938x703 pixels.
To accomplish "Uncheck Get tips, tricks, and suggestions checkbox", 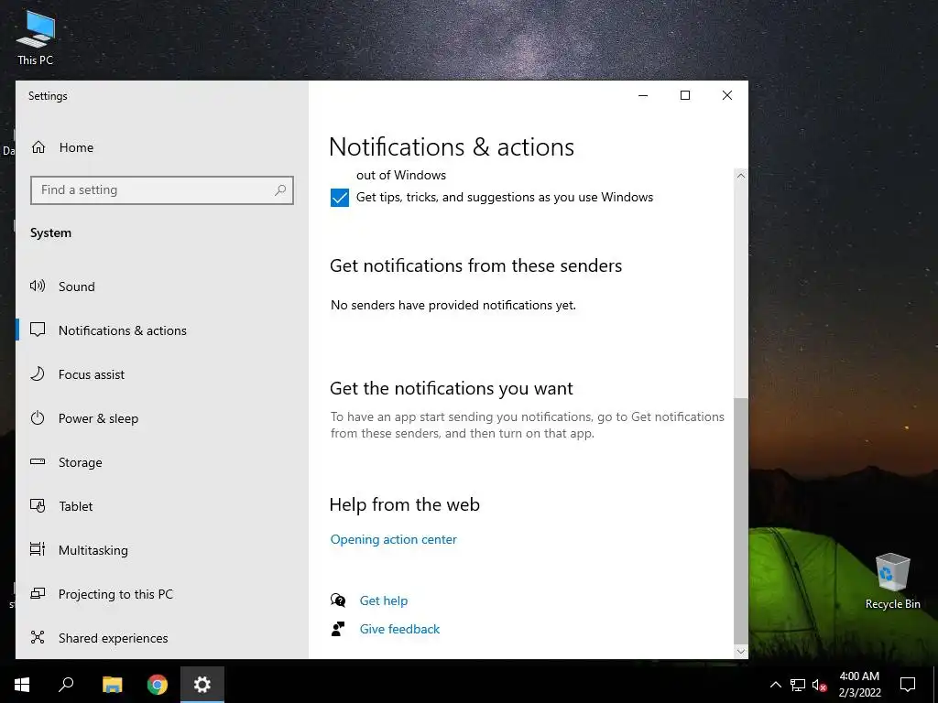I will click(x=340, y=198).
